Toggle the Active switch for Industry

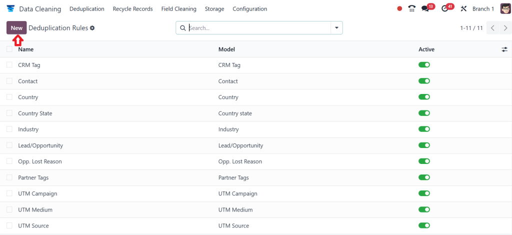pyautogui.click(x=424, y=129)
